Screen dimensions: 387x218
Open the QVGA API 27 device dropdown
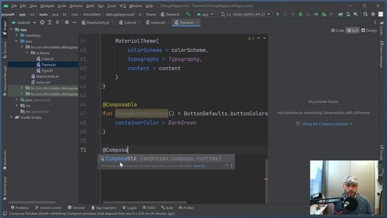click(x=245, y=15)
